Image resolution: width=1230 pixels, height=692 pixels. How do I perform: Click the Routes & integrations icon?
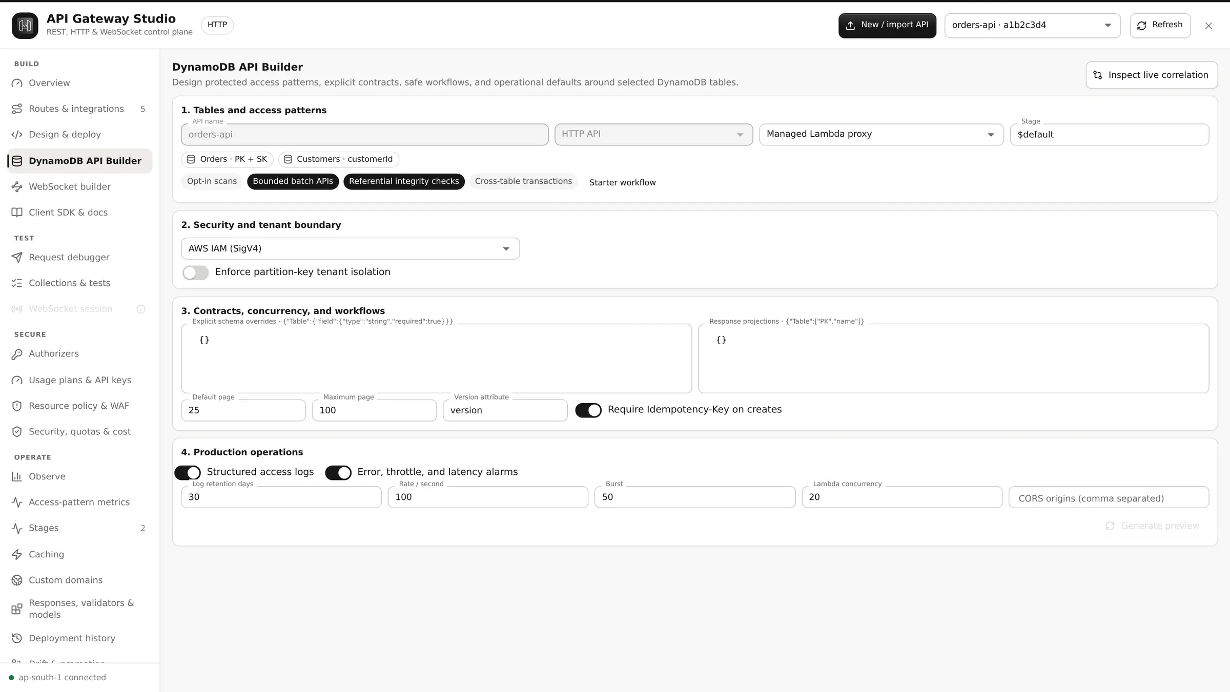coord(17,109)
